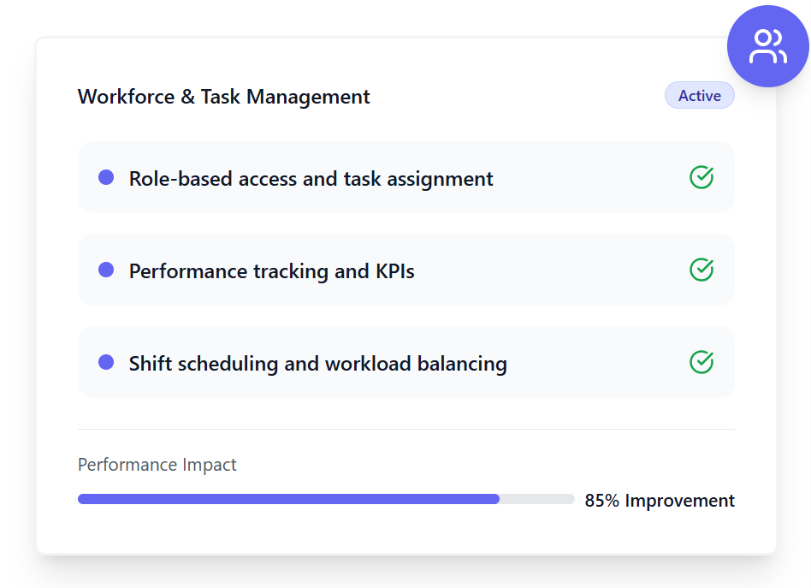Click the "Shift scheduling and workload balancing" text

317,364
